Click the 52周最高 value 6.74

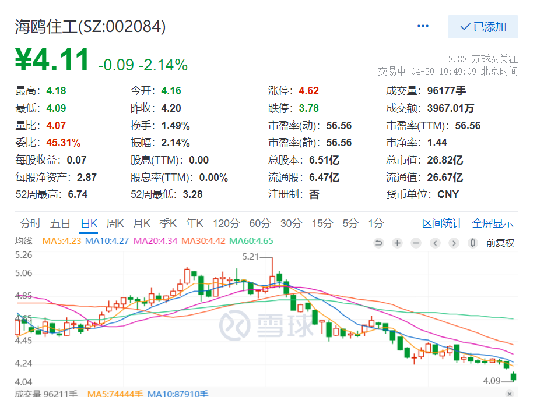click(78, 194)
